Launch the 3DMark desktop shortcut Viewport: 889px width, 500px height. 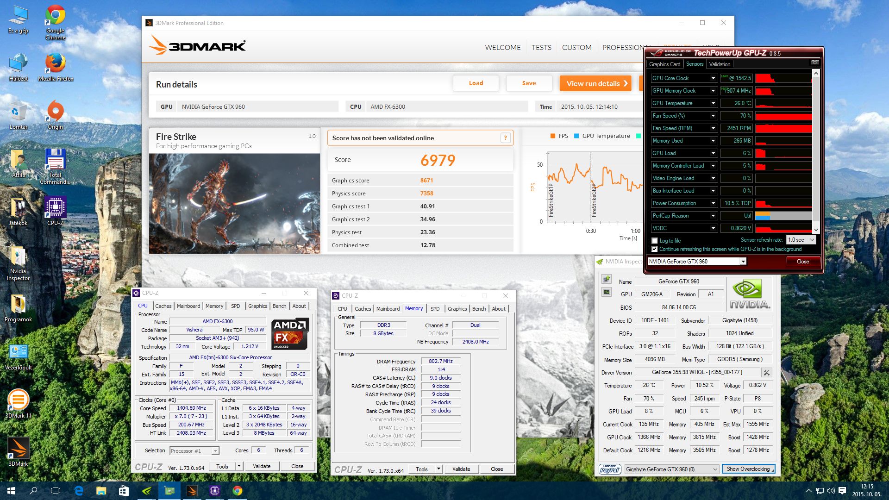[x=18, y=452]
